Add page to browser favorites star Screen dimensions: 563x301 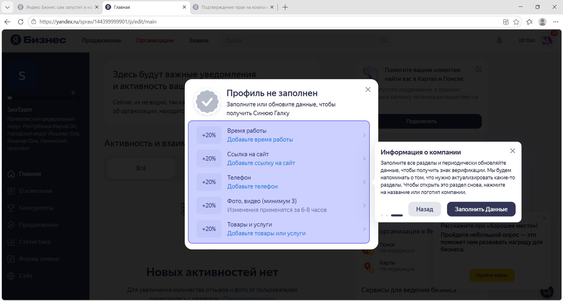pos(516,22)
